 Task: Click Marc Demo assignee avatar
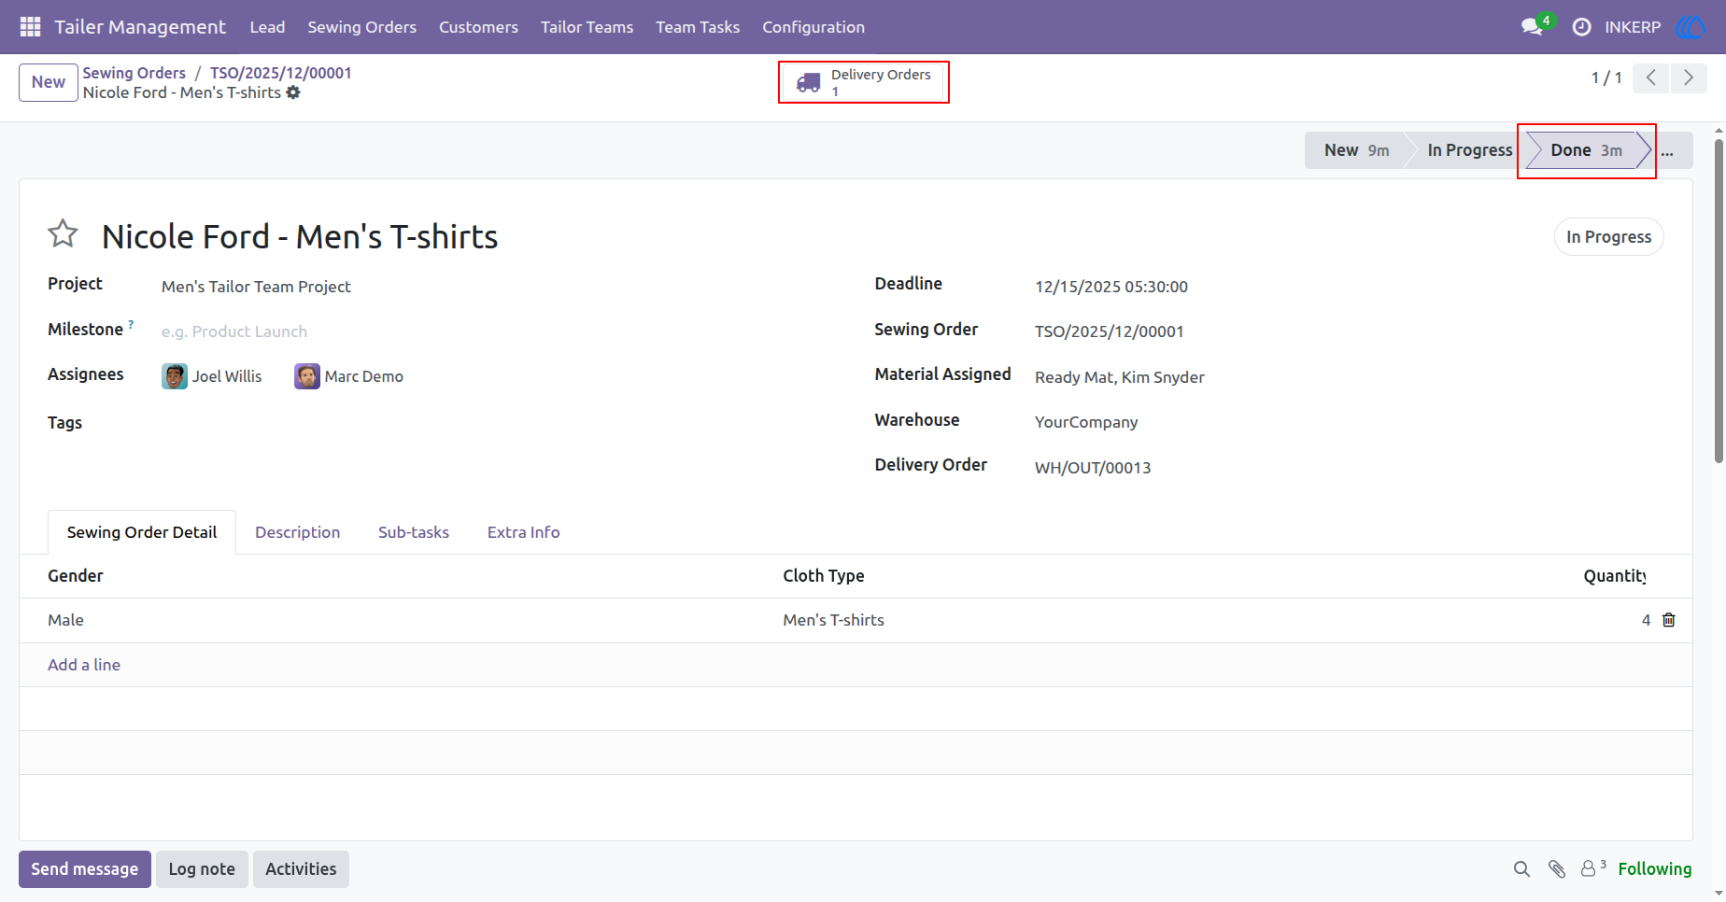(307, 376)
